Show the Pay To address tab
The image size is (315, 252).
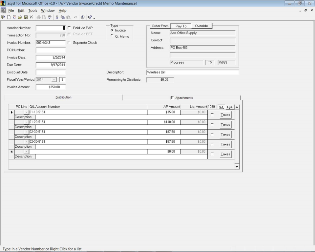(181, 26)
